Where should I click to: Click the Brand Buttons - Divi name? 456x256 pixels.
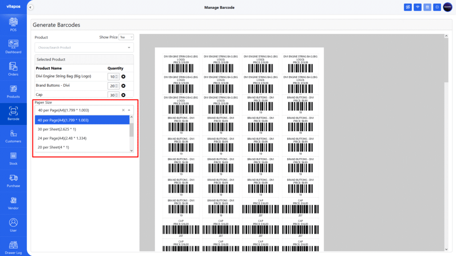point(53,85)
